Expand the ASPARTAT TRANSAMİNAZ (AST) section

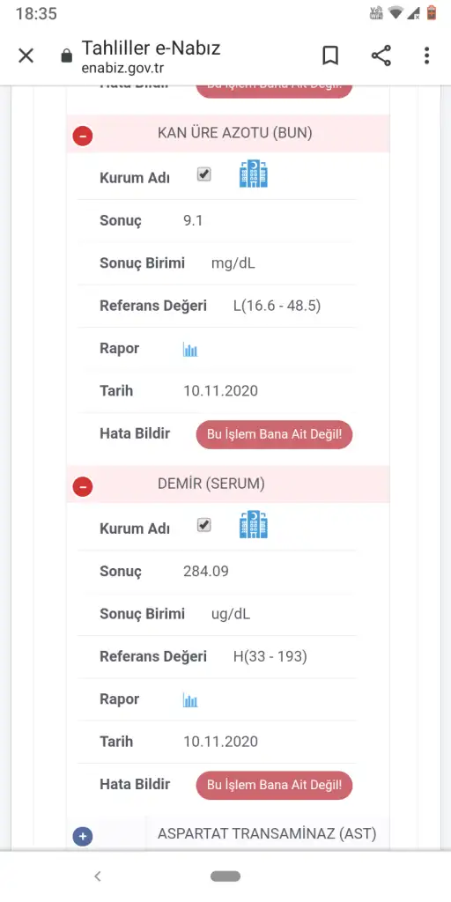pyautogui.click(x=83, y=837)
